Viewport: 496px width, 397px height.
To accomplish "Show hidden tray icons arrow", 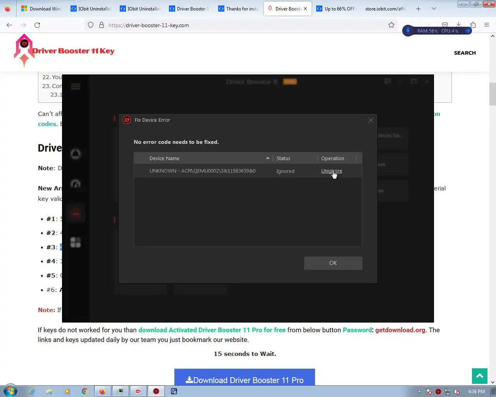I will [x=419, y=392].
